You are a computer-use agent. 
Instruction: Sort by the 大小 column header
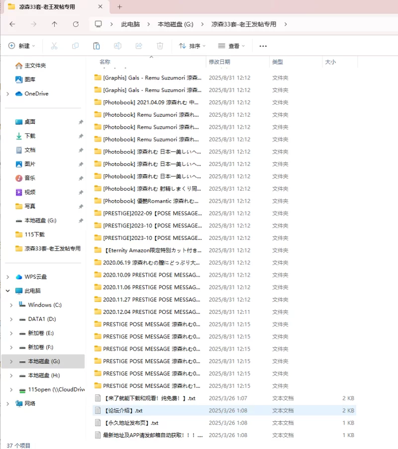(330, 62)
